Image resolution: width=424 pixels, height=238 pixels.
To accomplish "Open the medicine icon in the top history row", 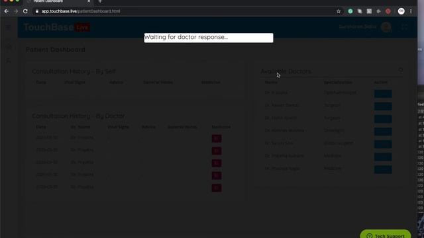I will point(217,138).
